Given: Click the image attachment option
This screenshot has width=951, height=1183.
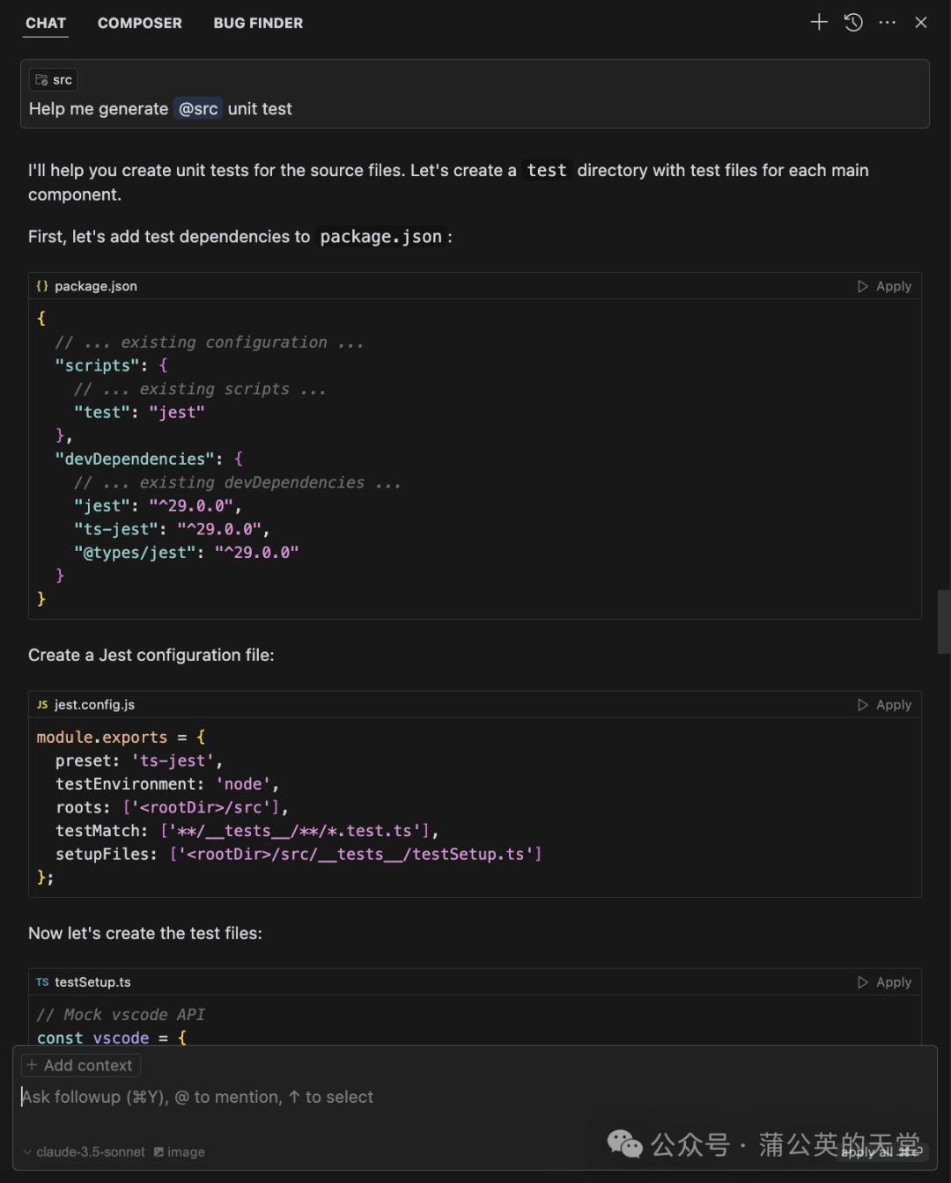Looking at the screenshot, I should pos(180,1152).
